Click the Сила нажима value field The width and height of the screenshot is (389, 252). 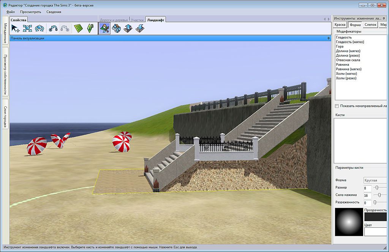[367, 195]
